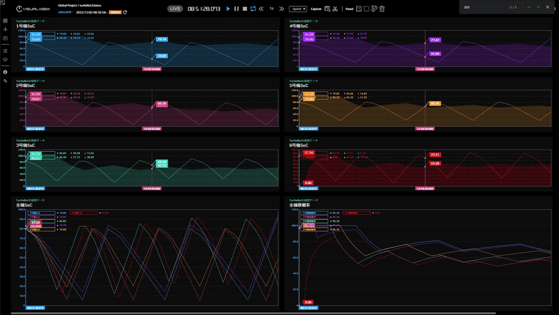Click the refresh arrow beside the Reload badge
559x315 pixels.
tap(125, 12)
